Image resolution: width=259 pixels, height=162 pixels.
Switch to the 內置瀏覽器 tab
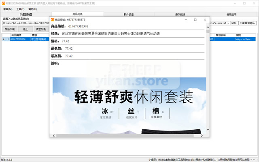(26, 14)
